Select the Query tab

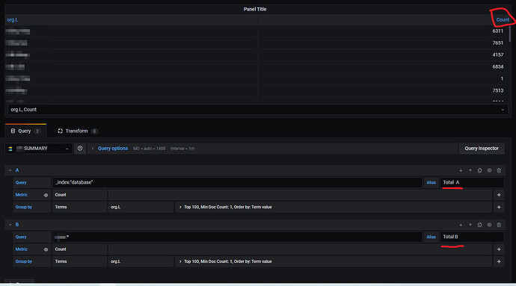tap(25, 131)
